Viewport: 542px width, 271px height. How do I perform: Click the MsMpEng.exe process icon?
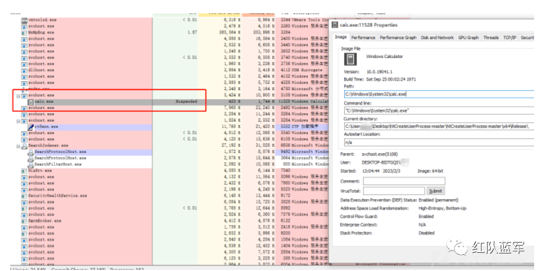click(x=24, y=33)
